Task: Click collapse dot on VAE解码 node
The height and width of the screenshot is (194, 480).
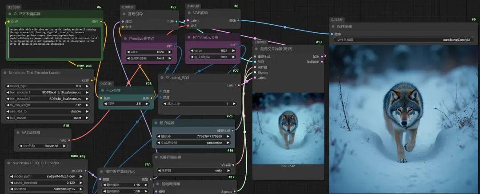Action: click(189, 12)
